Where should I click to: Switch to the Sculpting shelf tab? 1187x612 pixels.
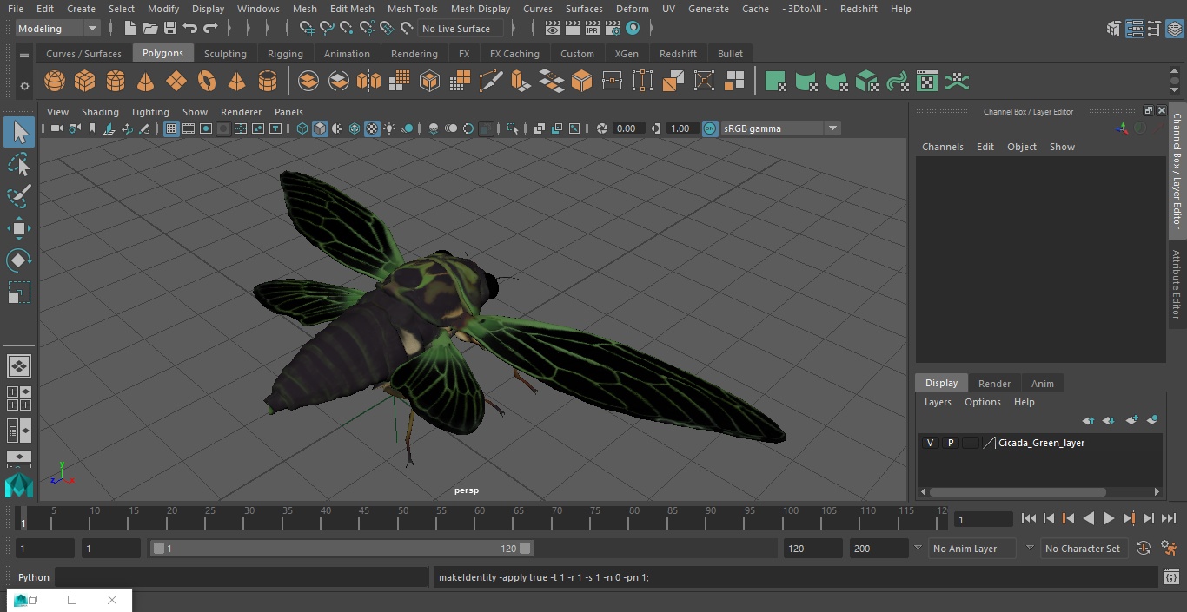click(x=225, y=54)
